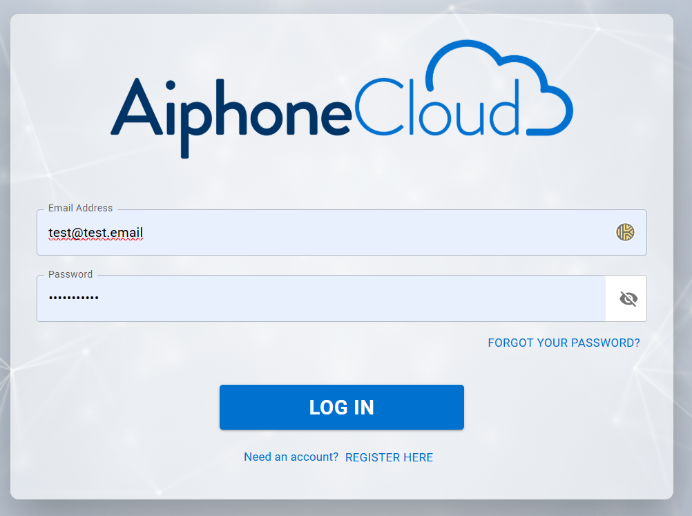Image resolution: width=692 pixels, height=516 pixels.
Task: Toggle password visibility with the eye icon
Action: [x=628, y=298]
